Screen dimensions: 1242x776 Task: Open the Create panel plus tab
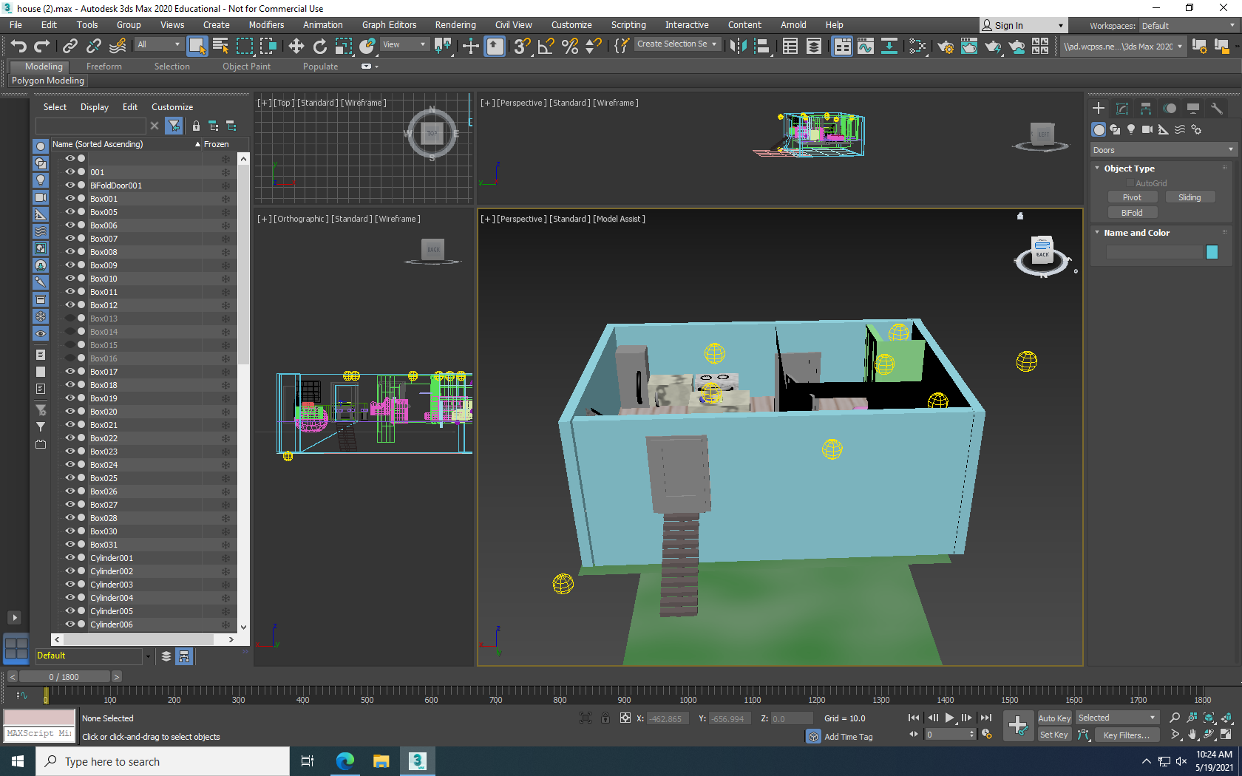pyautogui.click(x=1099, y=108)
